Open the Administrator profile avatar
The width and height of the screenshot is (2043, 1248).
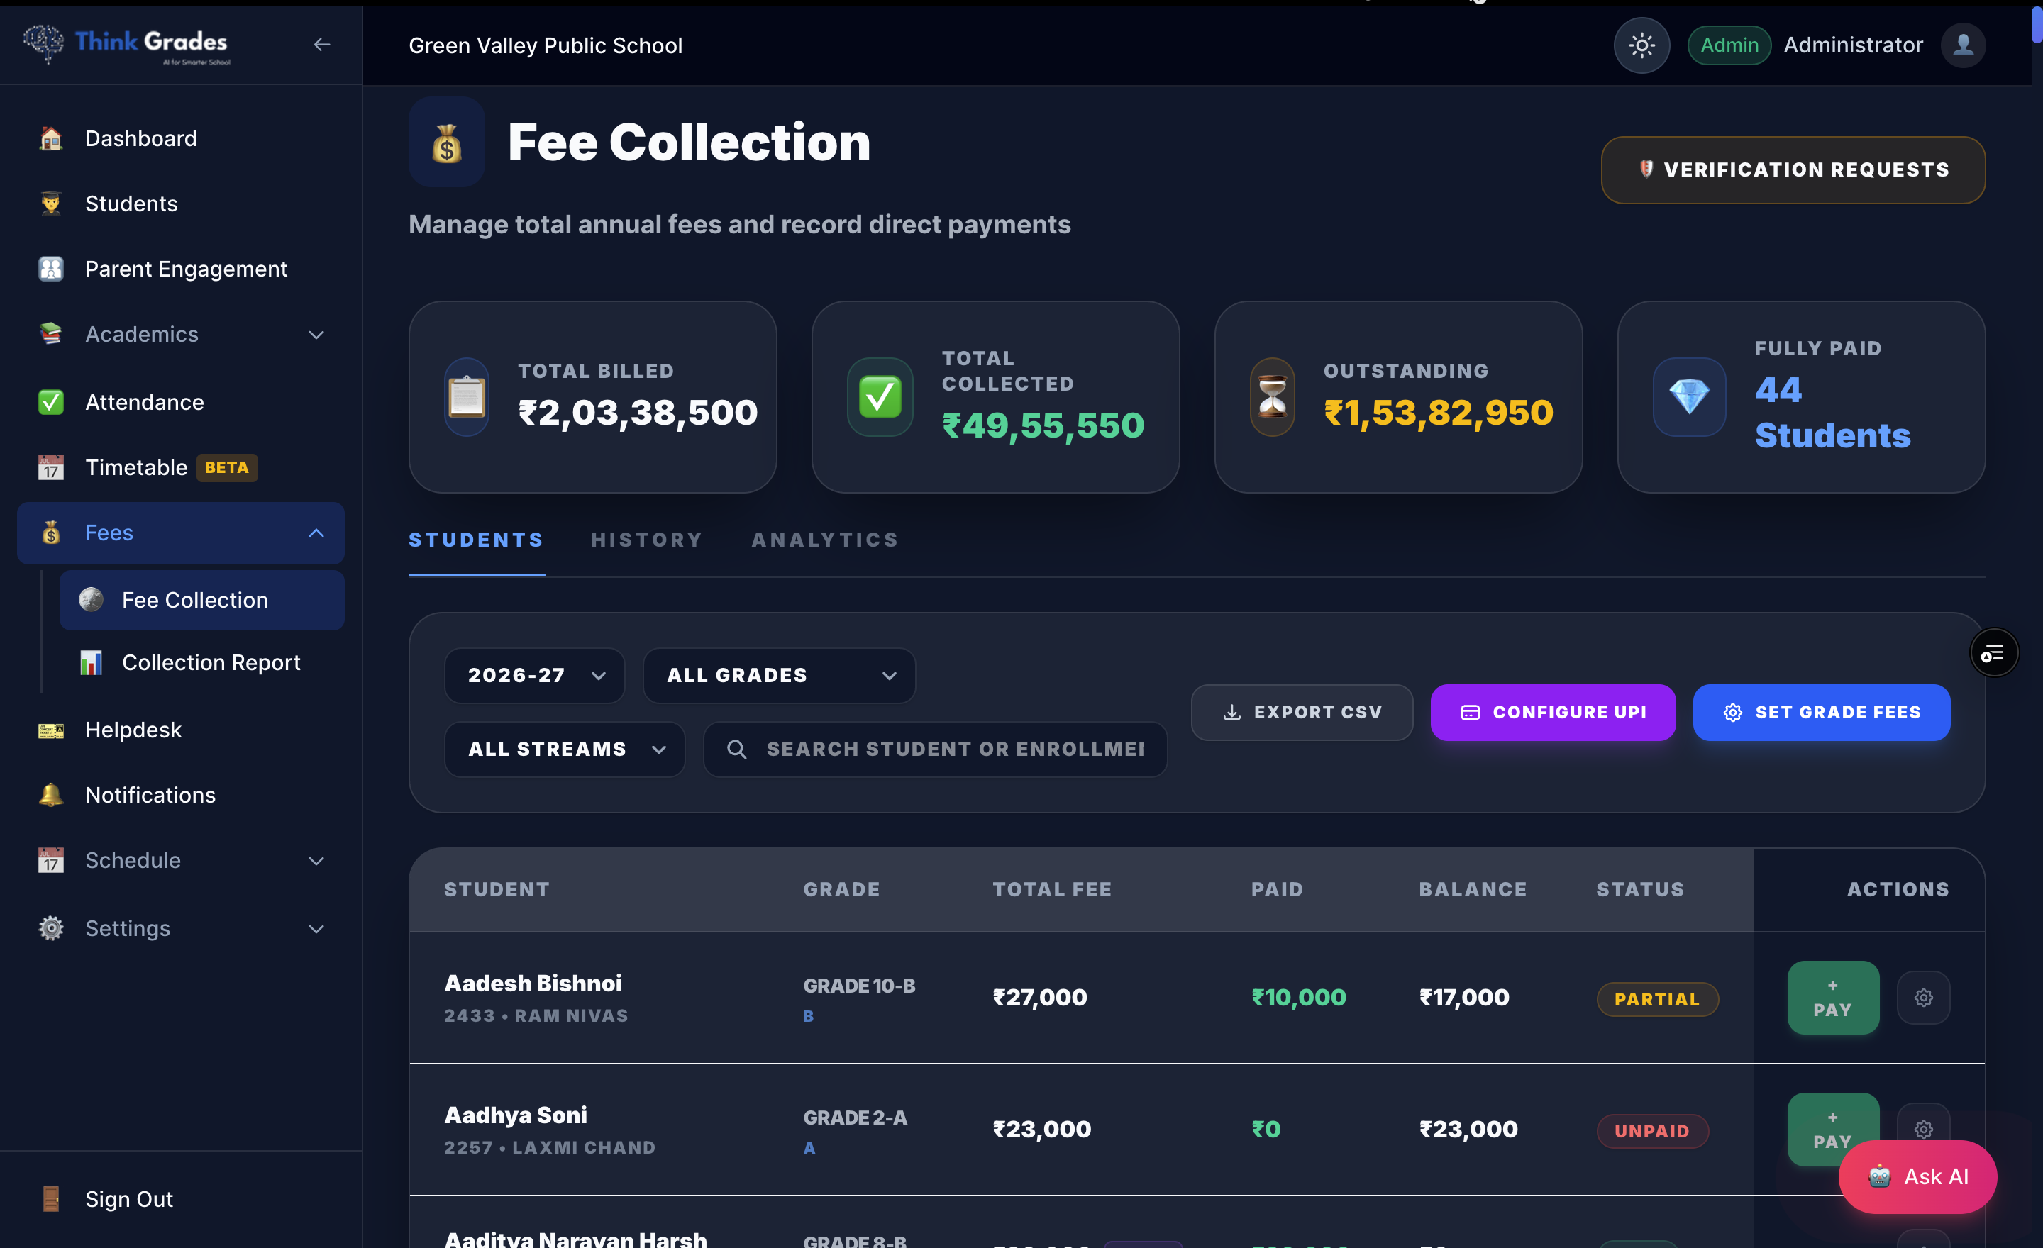pyautogui.click(x=1963, y=45)
